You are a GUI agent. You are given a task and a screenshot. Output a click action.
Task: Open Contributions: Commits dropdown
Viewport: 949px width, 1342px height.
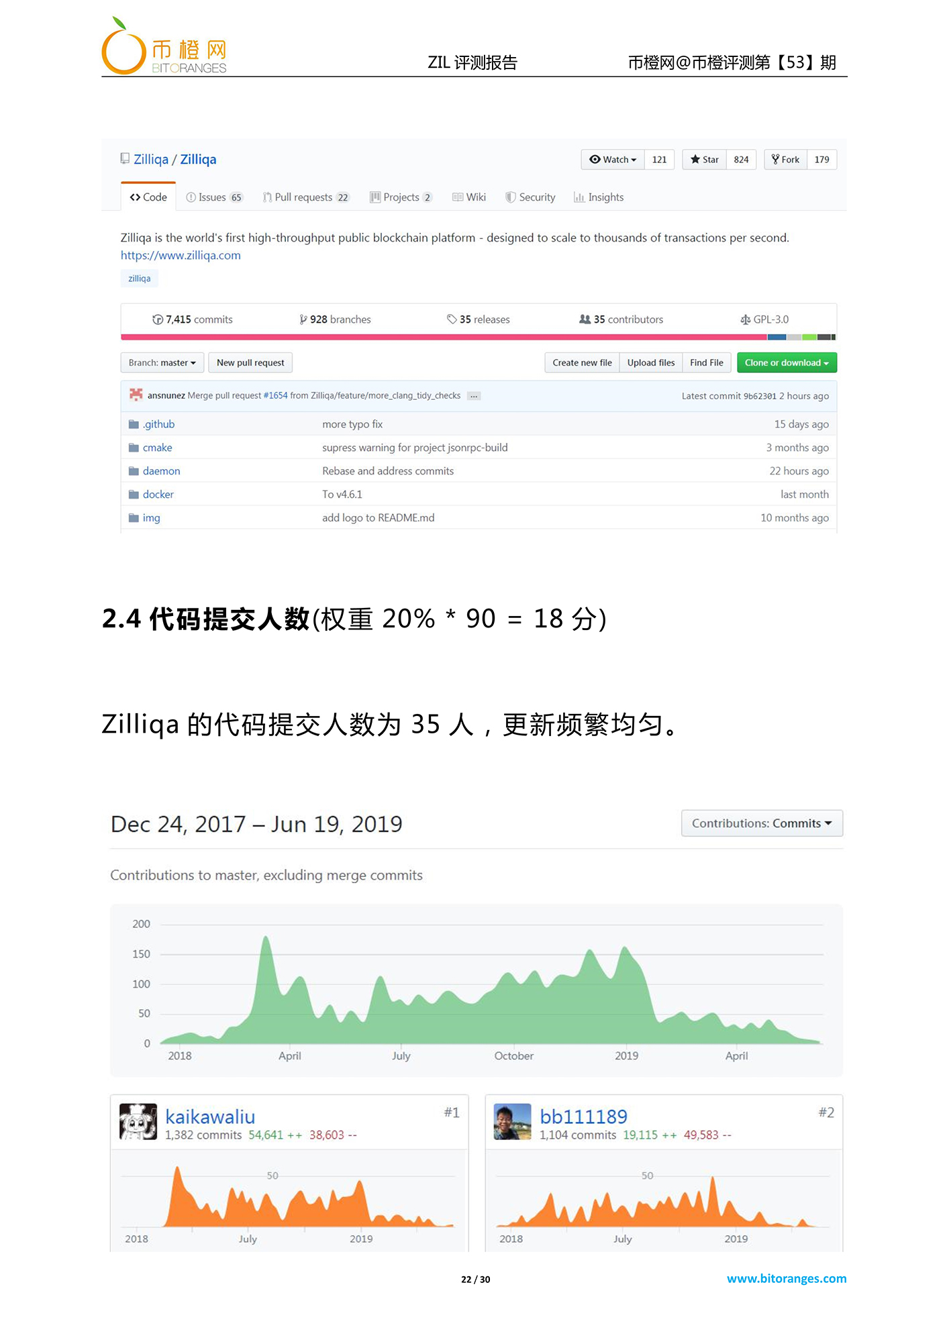[762, 823]
